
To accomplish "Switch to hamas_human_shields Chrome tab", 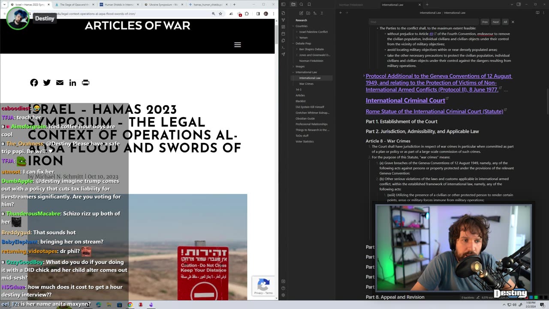I will pyautogui.click(x=208, y=4).
